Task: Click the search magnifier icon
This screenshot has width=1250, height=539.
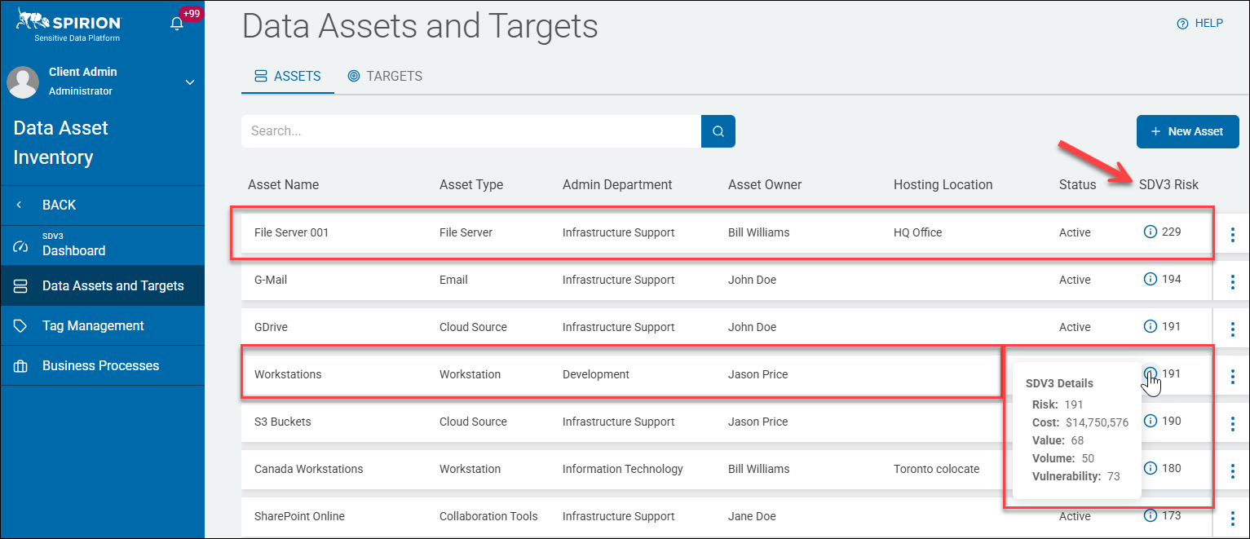Action: pyautogui.click(x=718, y=130)
